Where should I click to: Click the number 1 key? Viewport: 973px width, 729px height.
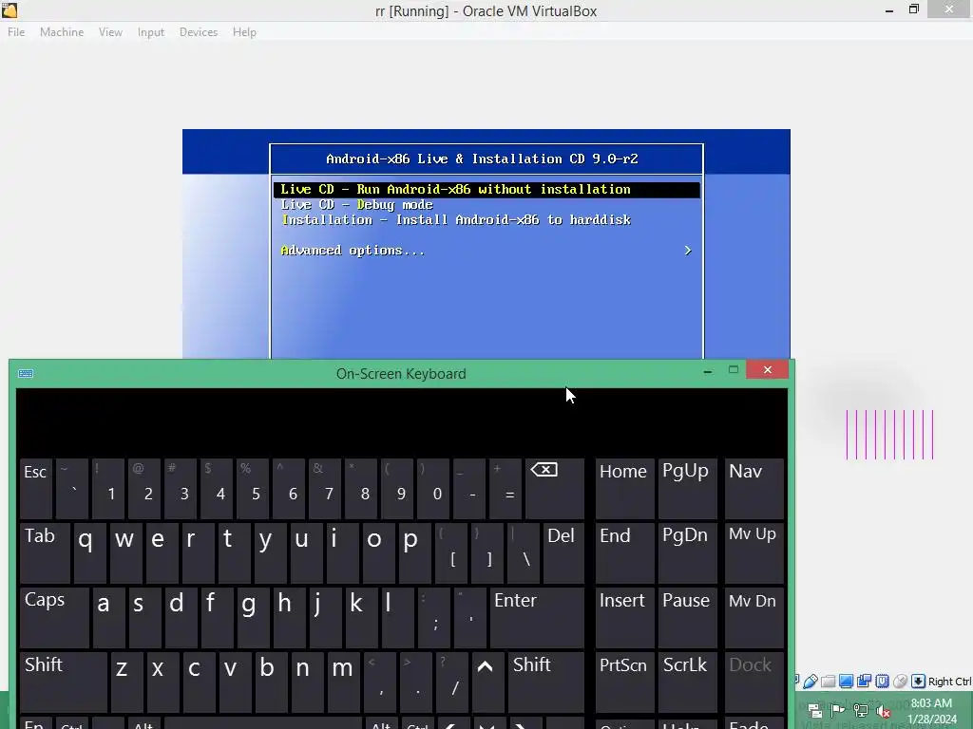108,489
